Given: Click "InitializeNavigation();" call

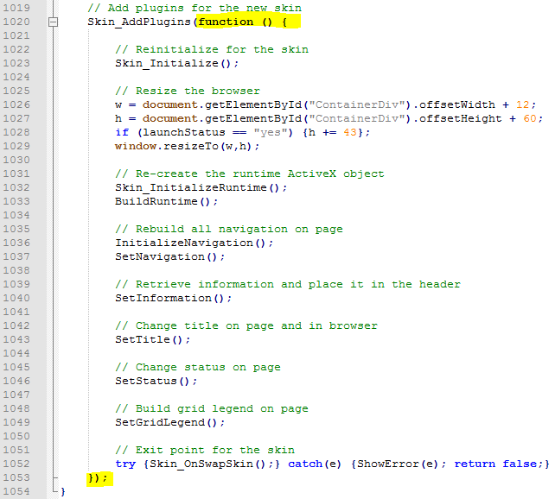Looking at the screenshot, I should pyautogui.click(x=195, y=243).
